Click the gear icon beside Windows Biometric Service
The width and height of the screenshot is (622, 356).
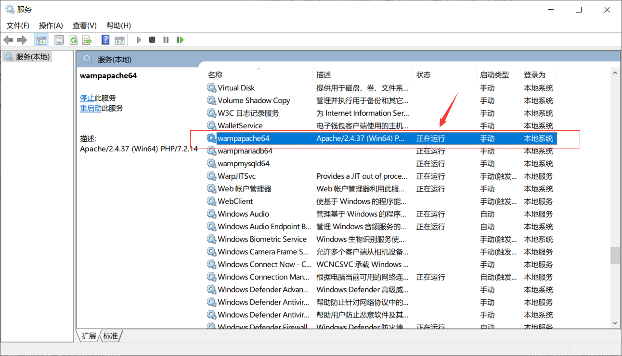pos(211,239)
